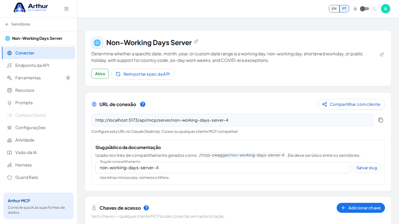Click the lock icon beside Chaves de acesso

click(94, 208)
